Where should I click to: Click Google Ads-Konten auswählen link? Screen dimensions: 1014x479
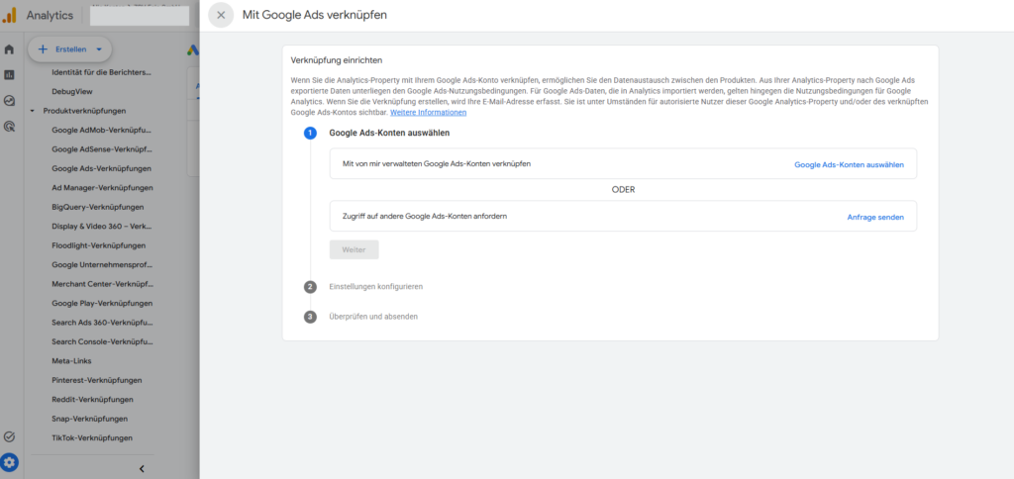pos(849,165)
